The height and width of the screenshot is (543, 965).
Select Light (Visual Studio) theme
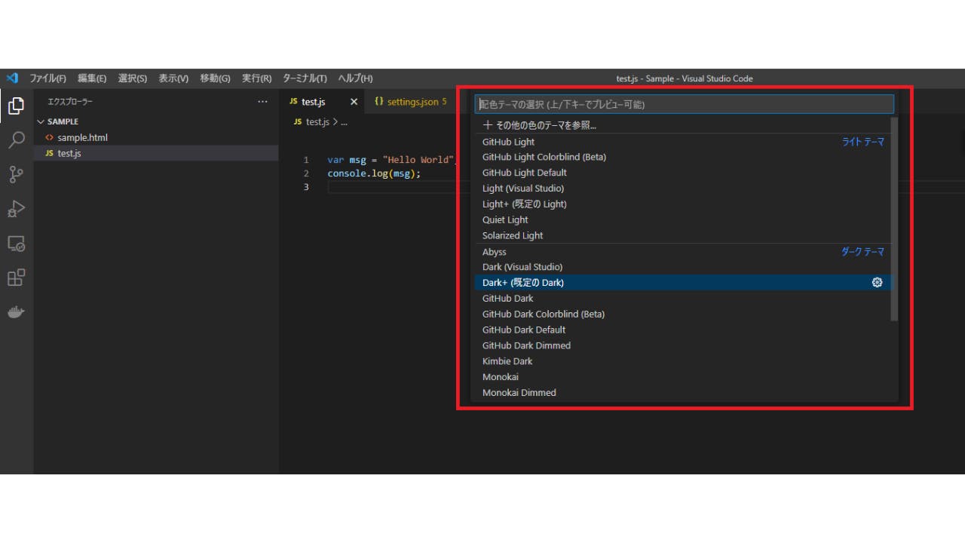coord(682,189)
